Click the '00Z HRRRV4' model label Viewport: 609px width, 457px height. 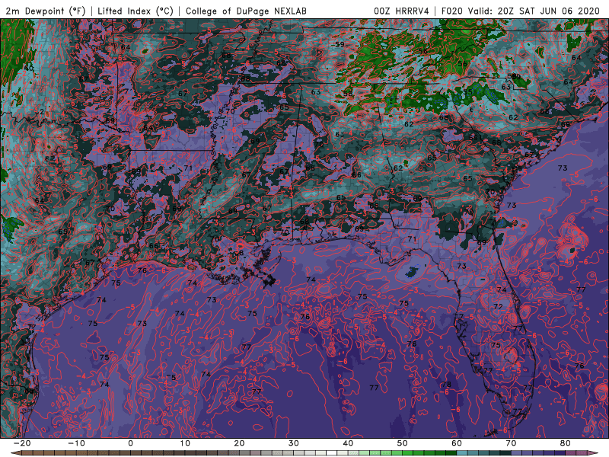pos(401,11)
